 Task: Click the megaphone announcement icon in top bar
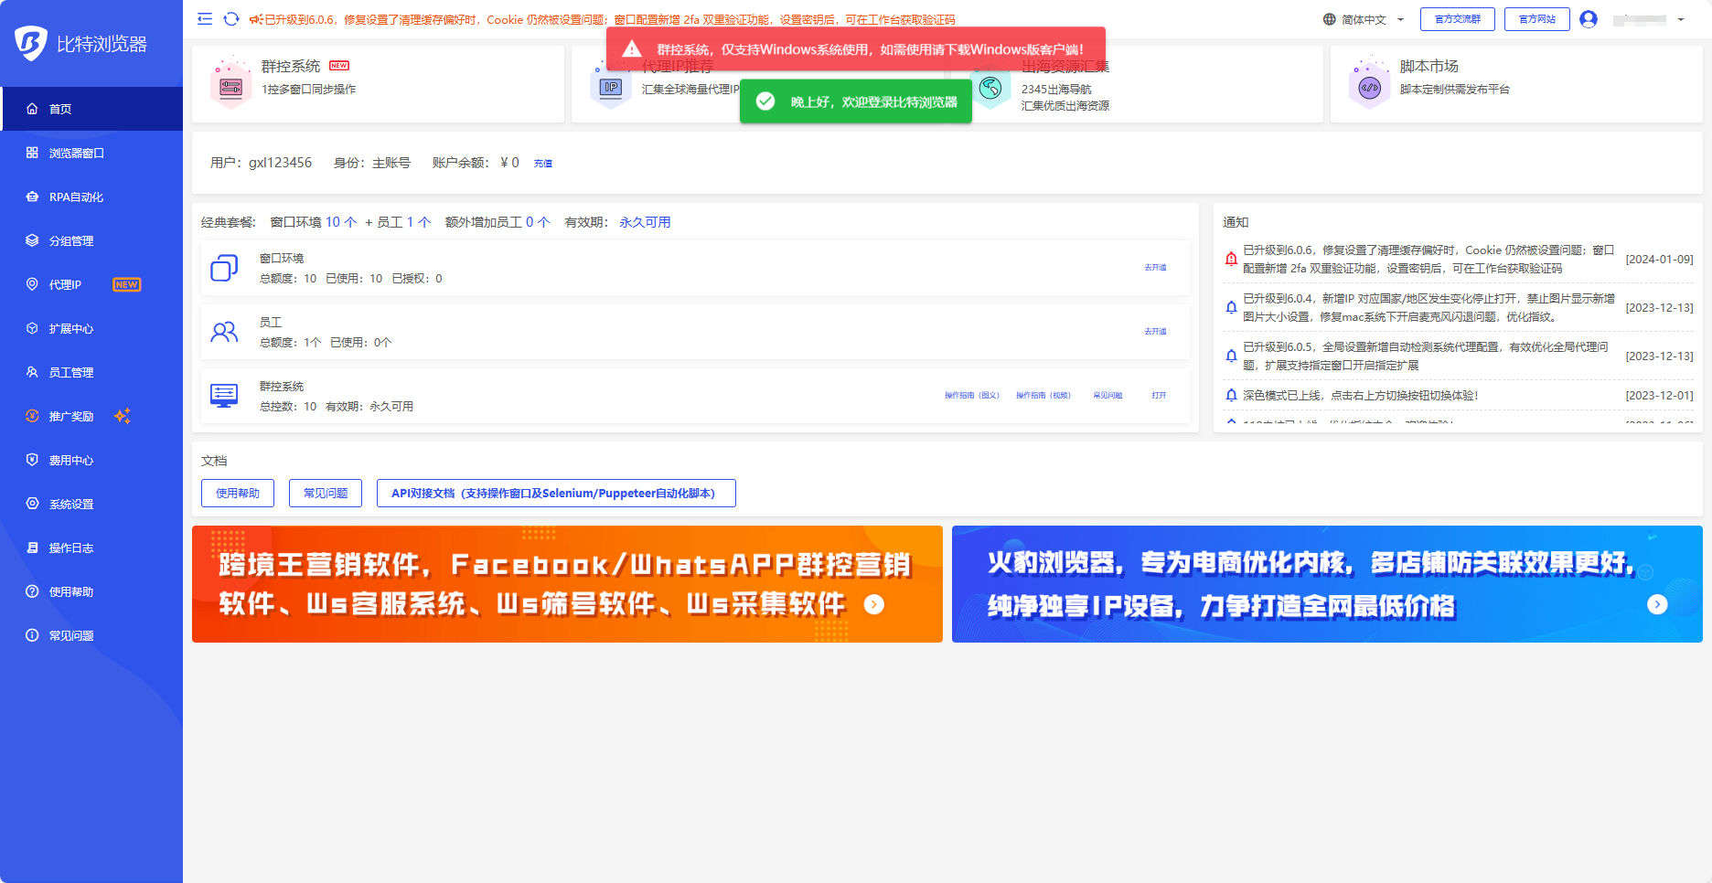point(255,19)
